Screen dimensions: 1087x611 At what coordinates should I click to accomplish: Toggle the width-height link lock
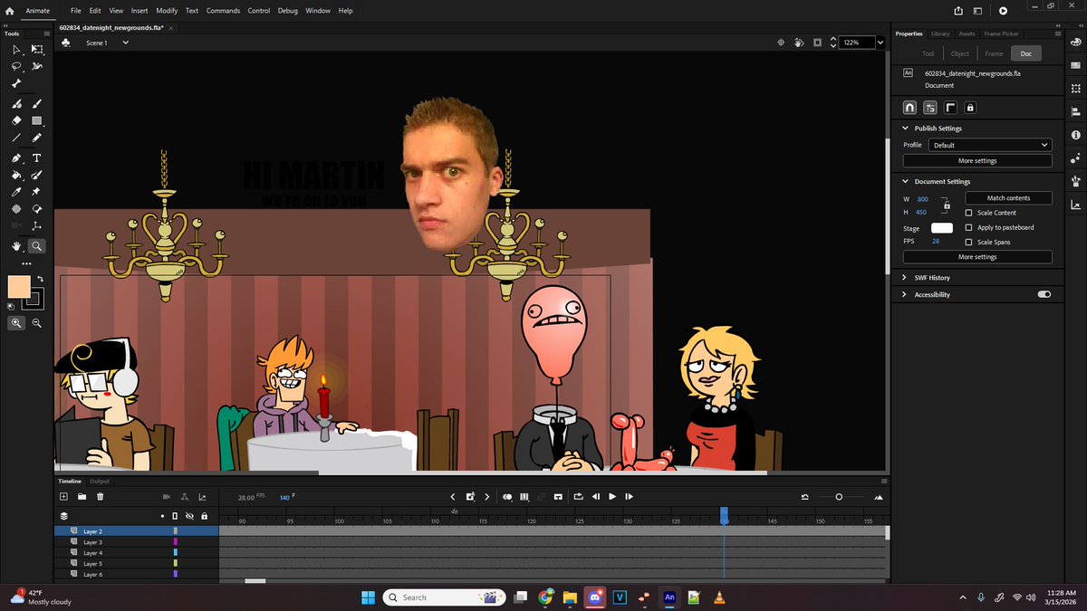click(x=946, y=205)
